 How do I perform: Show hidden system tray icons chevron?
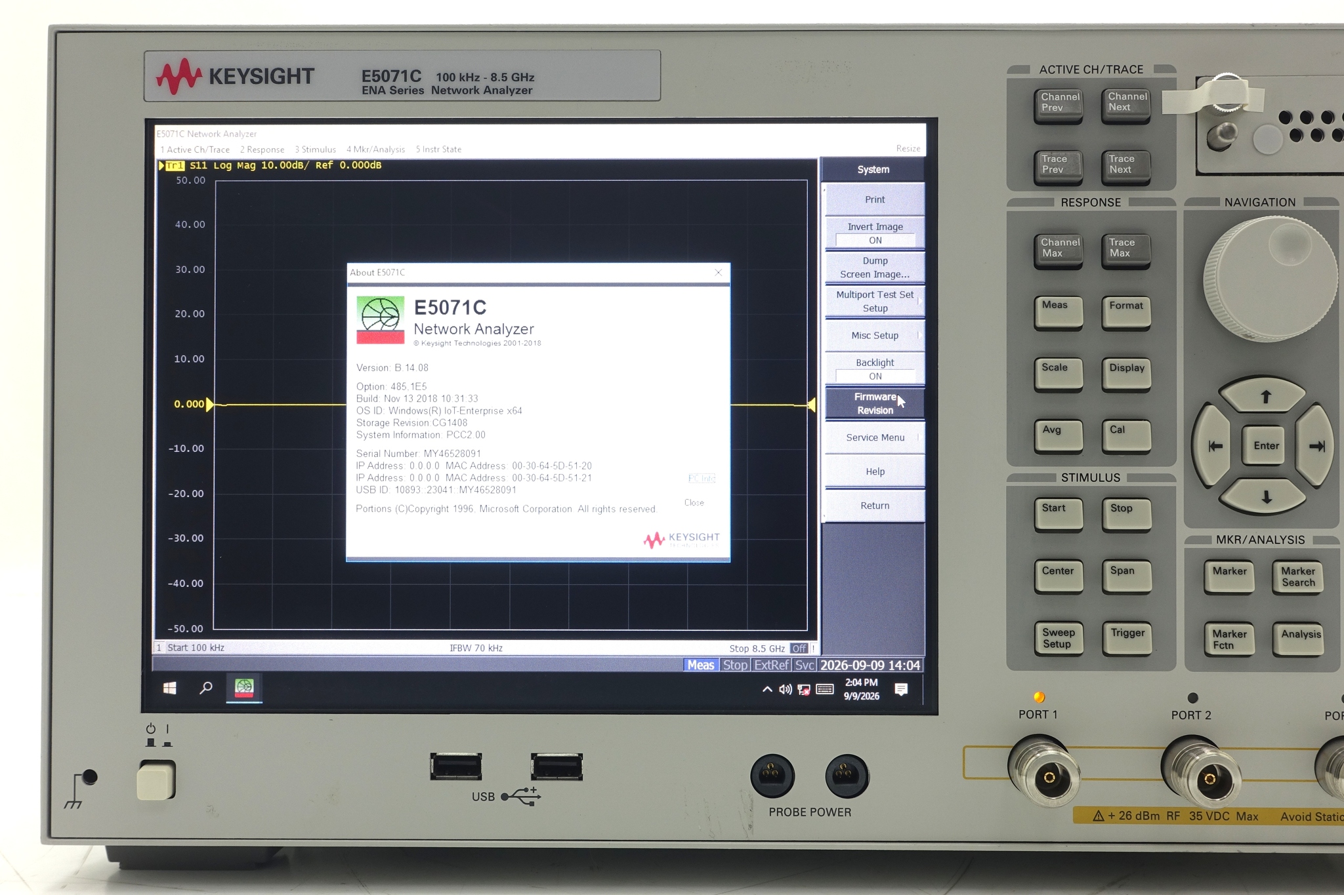point(766,689)
